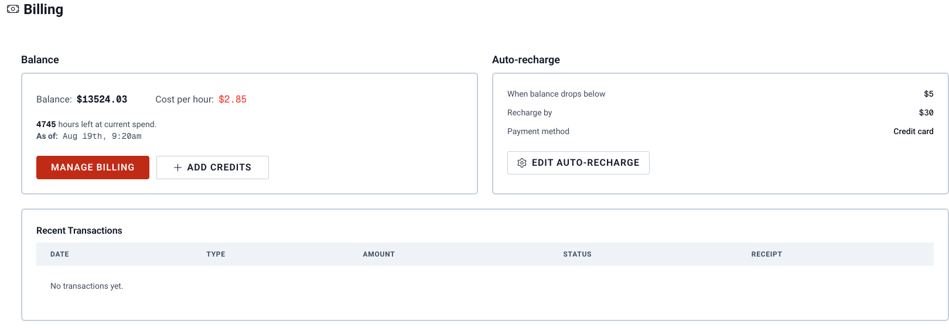Click the AMOUNT column header
949x328 pixels.
[x=379, y=254]
